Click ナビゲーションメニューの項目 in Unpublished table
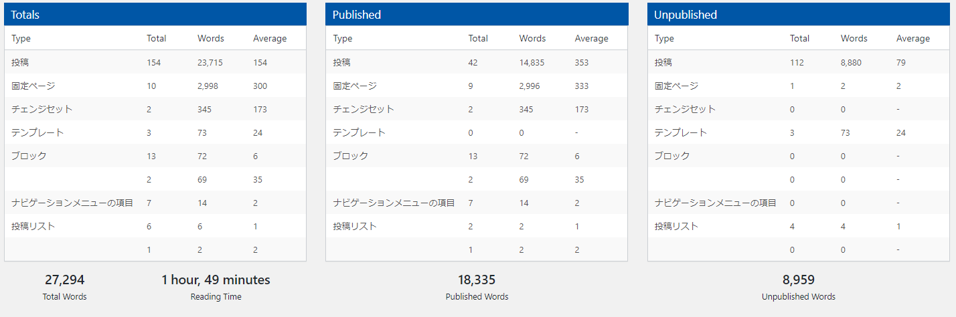 (x=716, y=203)
